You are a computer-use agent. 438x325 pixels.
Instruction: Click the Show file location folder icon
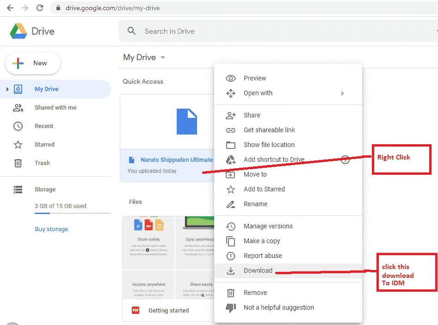[x=231, y=145]
